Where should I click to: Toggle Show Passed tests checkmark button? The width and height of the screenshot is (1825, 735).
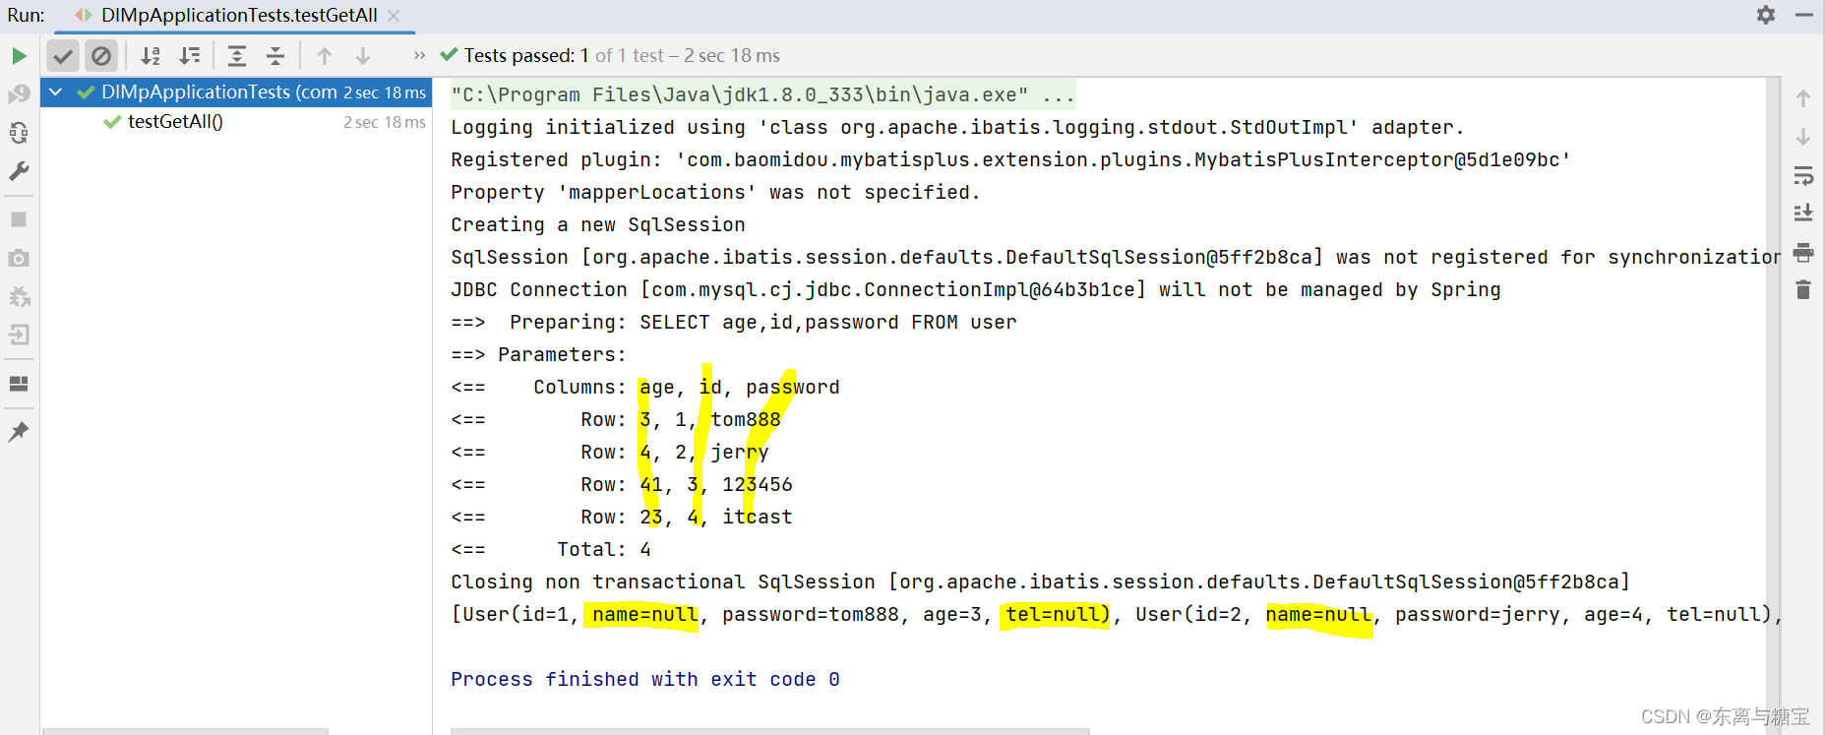coord(63,56)
